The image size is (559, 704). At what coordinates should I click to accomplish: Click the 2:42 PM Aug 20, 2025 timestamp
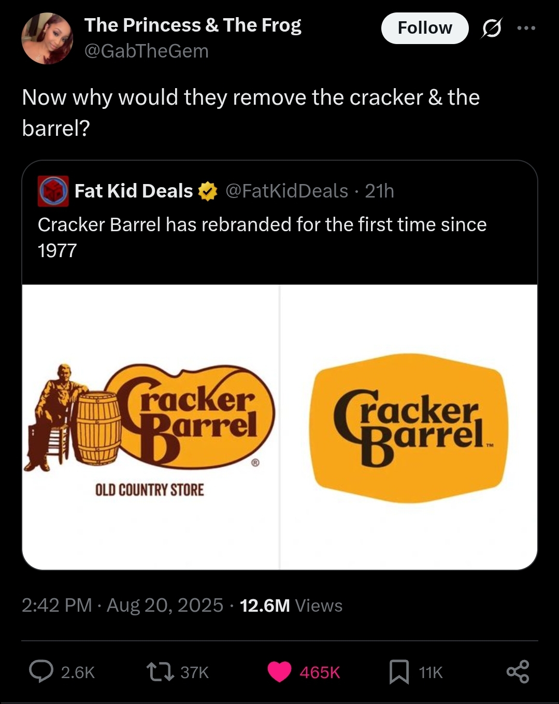point(122,605)
